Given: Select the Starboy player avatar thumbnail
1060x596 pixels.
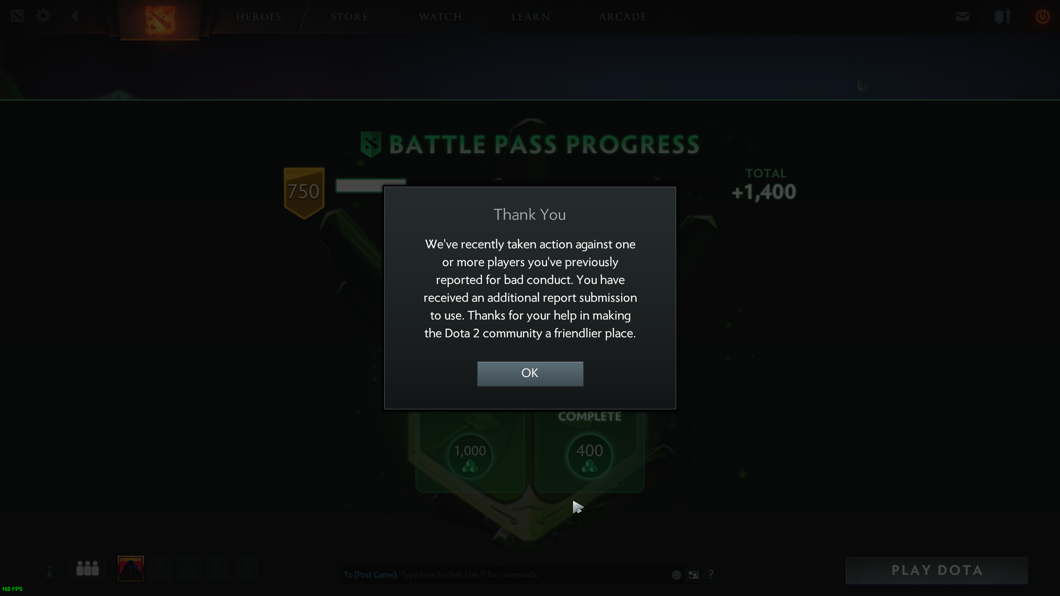Looking at the screenshot, I should coord(131,568).
